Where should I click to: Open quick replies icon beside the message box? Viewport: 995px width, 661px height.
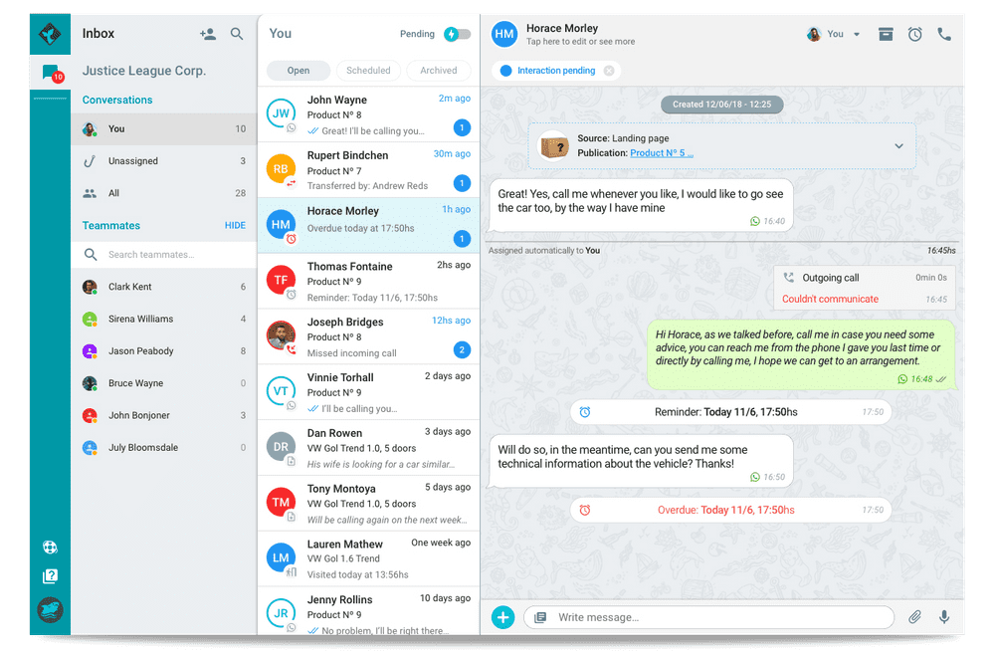(538, 617)
